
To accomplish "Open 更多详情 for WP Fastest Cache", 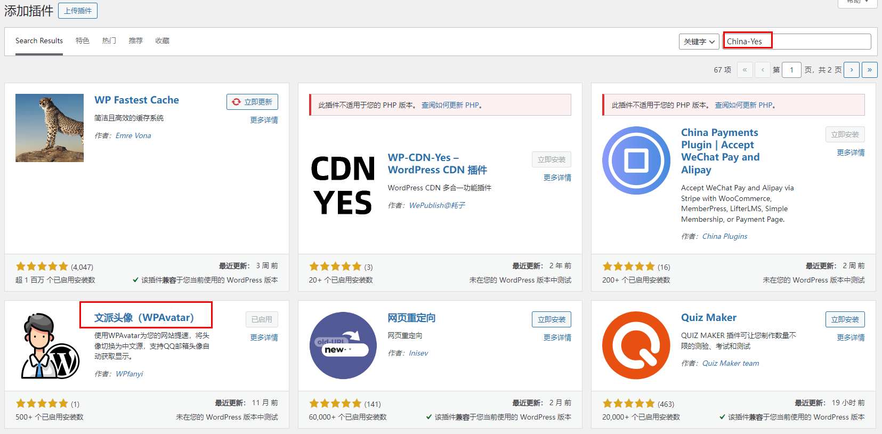I will click(x=264, y=120).
